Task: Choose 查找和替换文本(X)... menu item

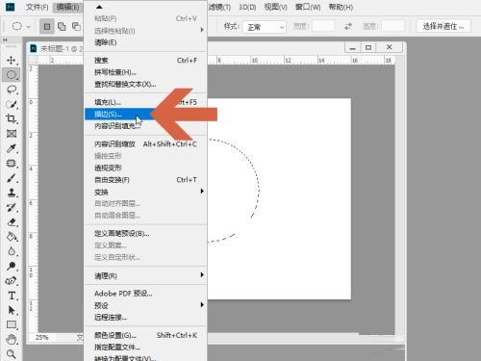Action: pos(145,85)
